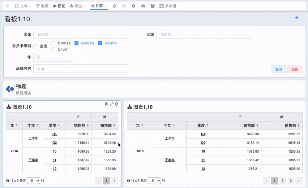
Task: Click the 重置 button
Action: pyautogui.click(x=295, y=69)
